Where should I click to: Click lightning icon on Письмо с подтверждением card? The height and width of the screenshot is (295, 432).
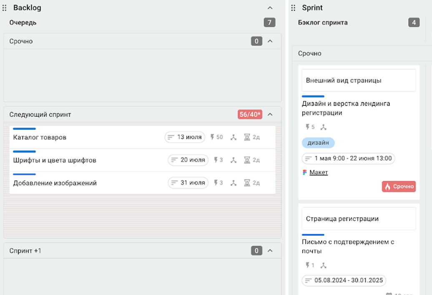click(308, 265)
